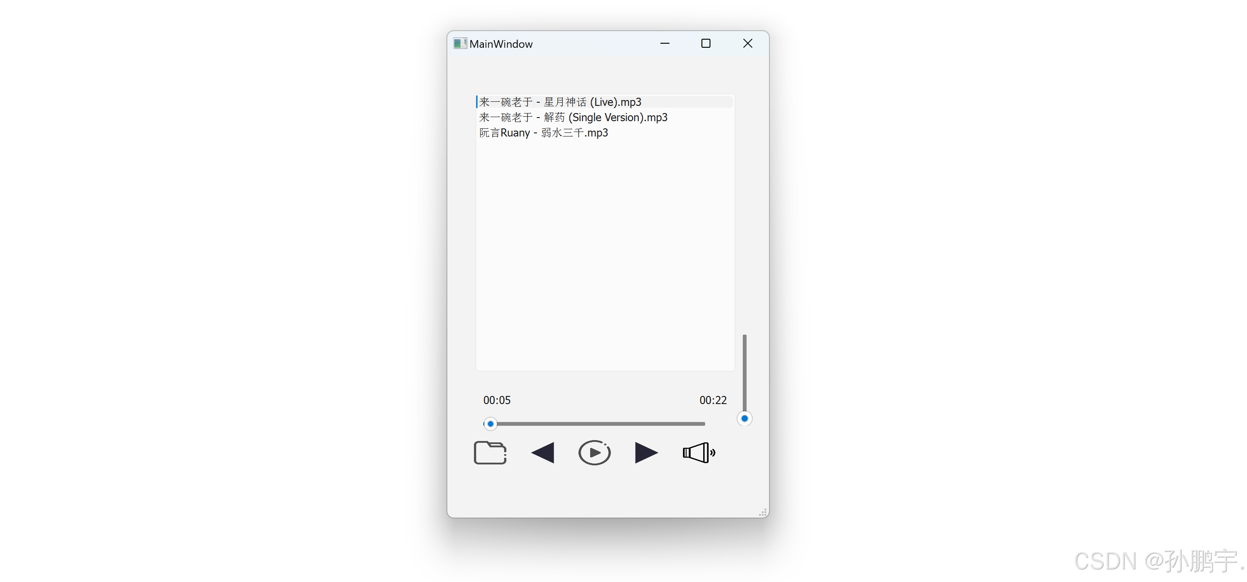Select song 阮言Ruany - 弱水三千.mp3
The width and height of the screenshot is (1247, 582).
[x=605, y=133]
